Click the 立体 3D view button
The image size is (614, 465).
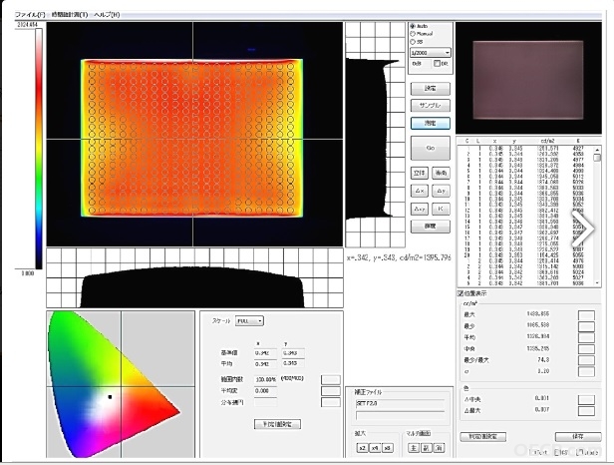(x=419, y=173)
